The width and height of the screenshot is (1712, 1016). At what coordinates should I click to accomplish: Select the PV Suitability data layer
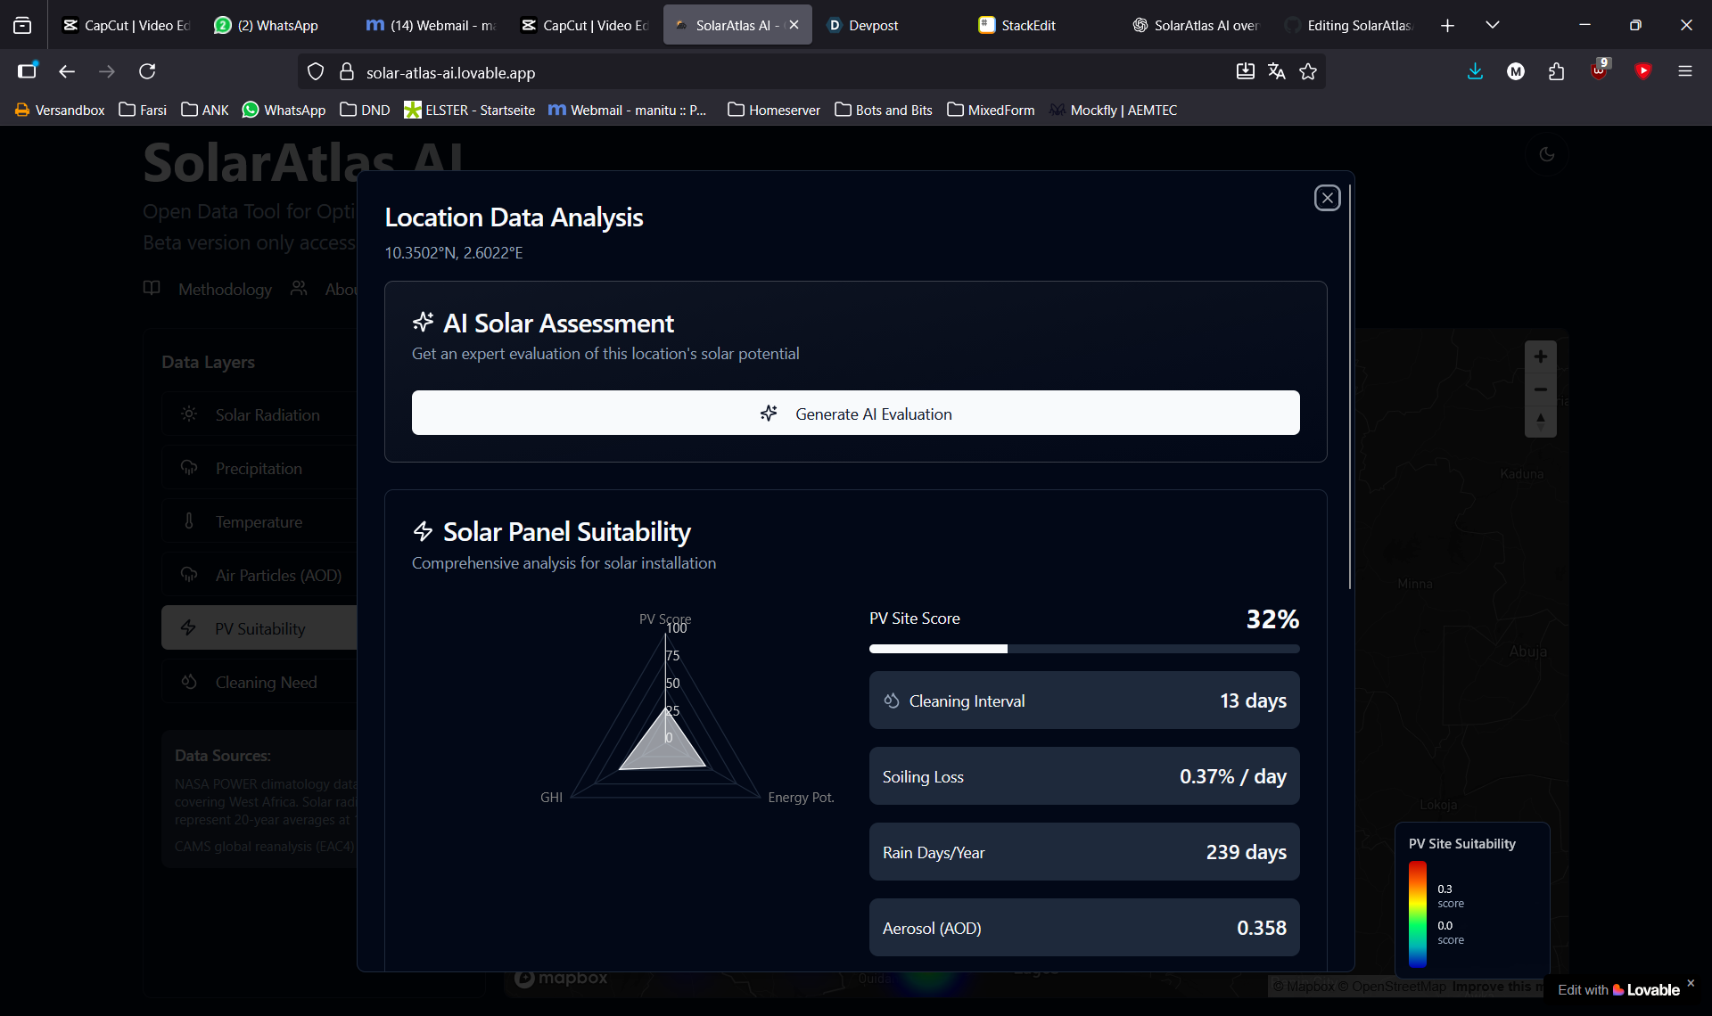coord(259,628)
